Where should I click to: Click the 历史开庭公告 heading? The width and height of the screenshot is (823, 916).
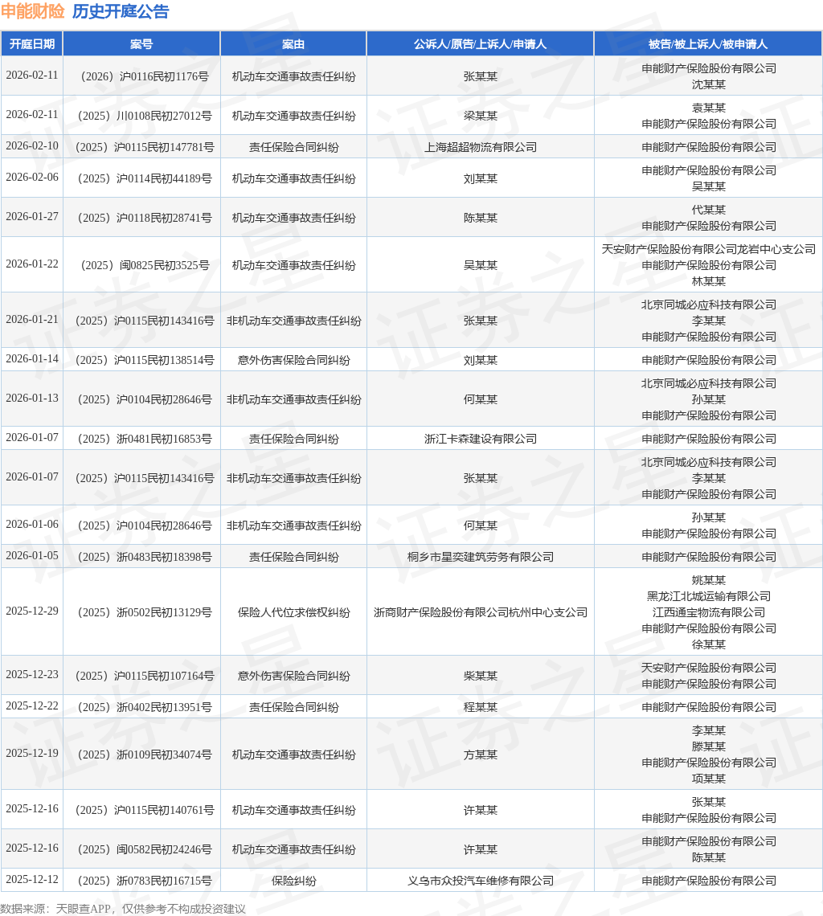[x=121, y=11]
